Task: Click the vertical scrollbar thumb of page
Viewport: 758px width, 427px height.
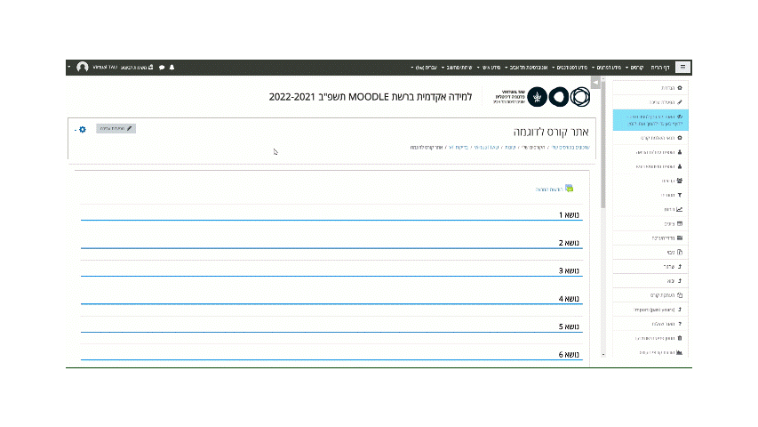Action: [x=602, y=145]
